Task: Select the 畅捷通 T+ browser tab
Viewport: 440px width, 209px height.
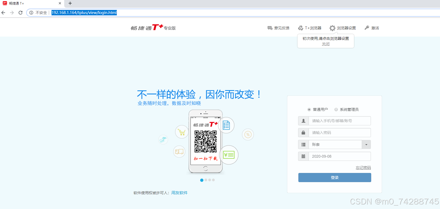Action: tap(32, 3)
